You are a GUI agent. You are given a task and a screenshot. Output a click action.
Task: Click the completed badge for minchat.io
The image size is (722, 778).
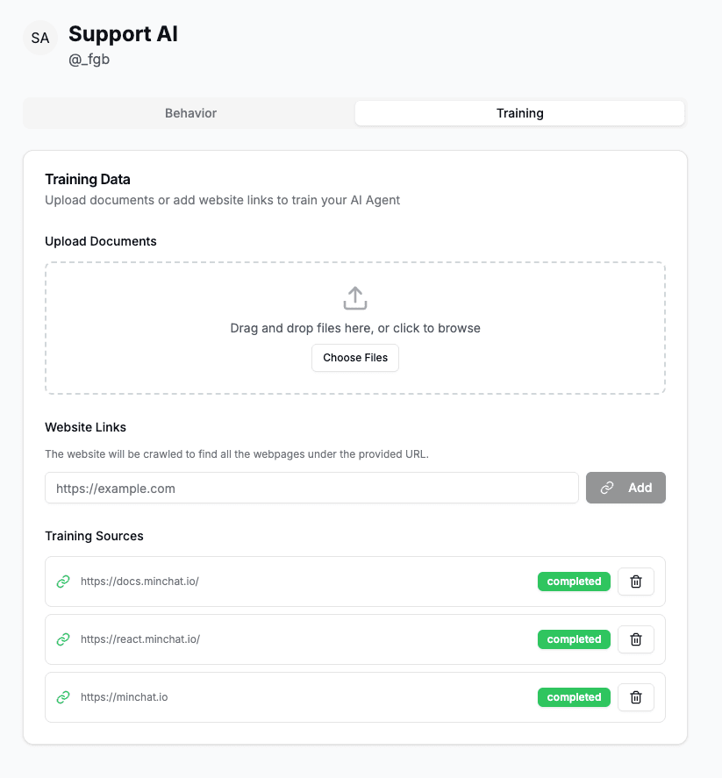[x=574, y=696]
